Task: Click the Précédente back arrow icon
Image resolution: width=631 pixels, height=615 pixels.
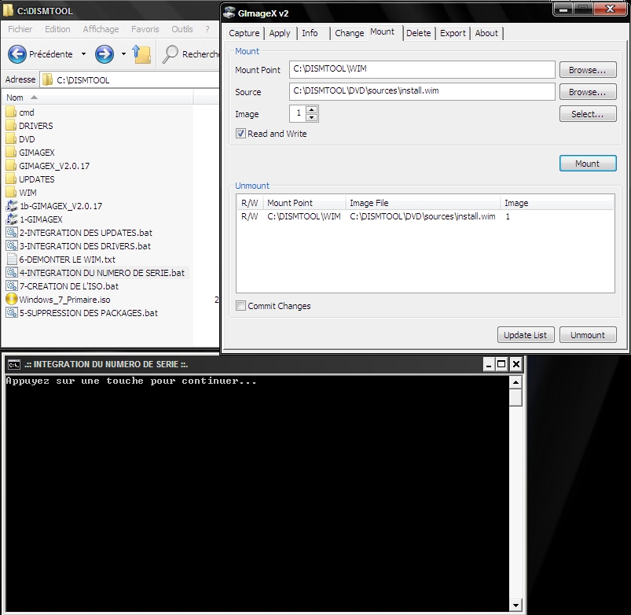Action: (x=17, y=54)
